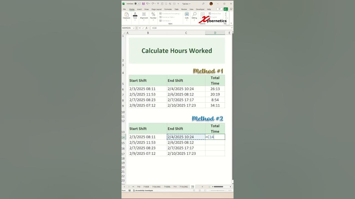
Task: Switch to the Formulas tab
Action: pos(168,9)
